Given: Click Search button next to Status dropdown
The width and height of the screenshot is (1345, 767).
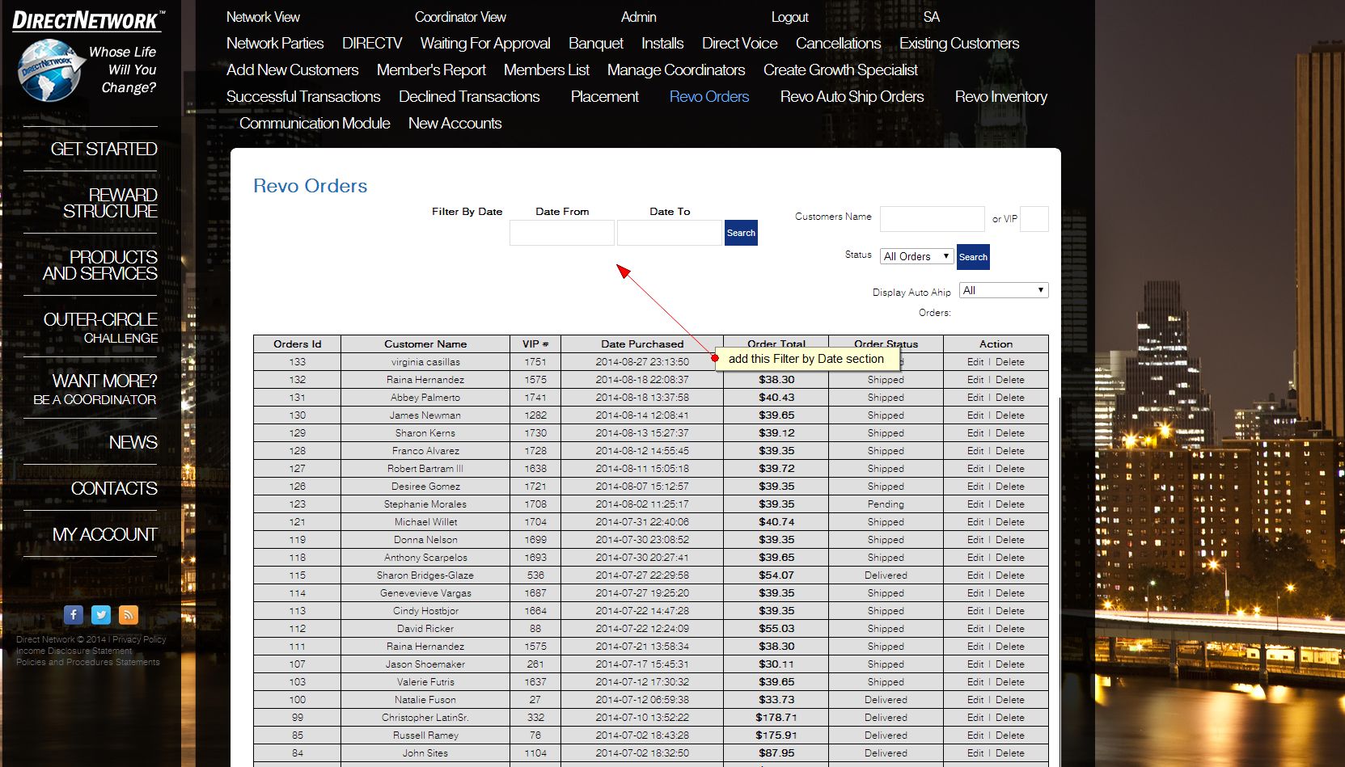Looking at the screenshot, I should (973, 257).
